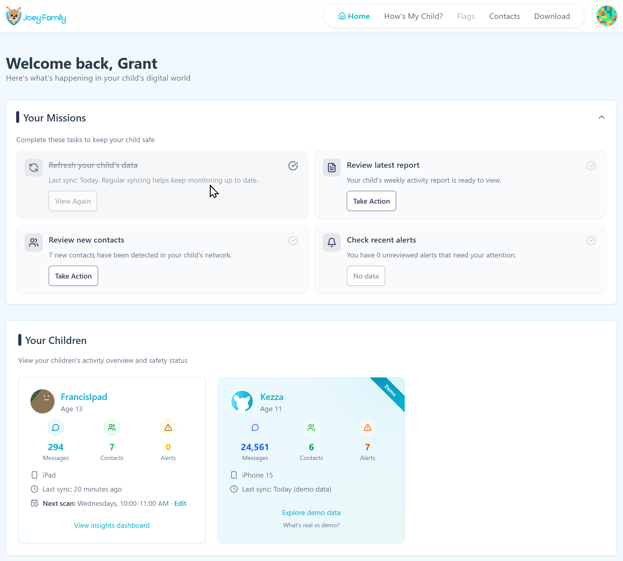Open the How's My Child? tab

pyautogui.click(x=413, y=16)
